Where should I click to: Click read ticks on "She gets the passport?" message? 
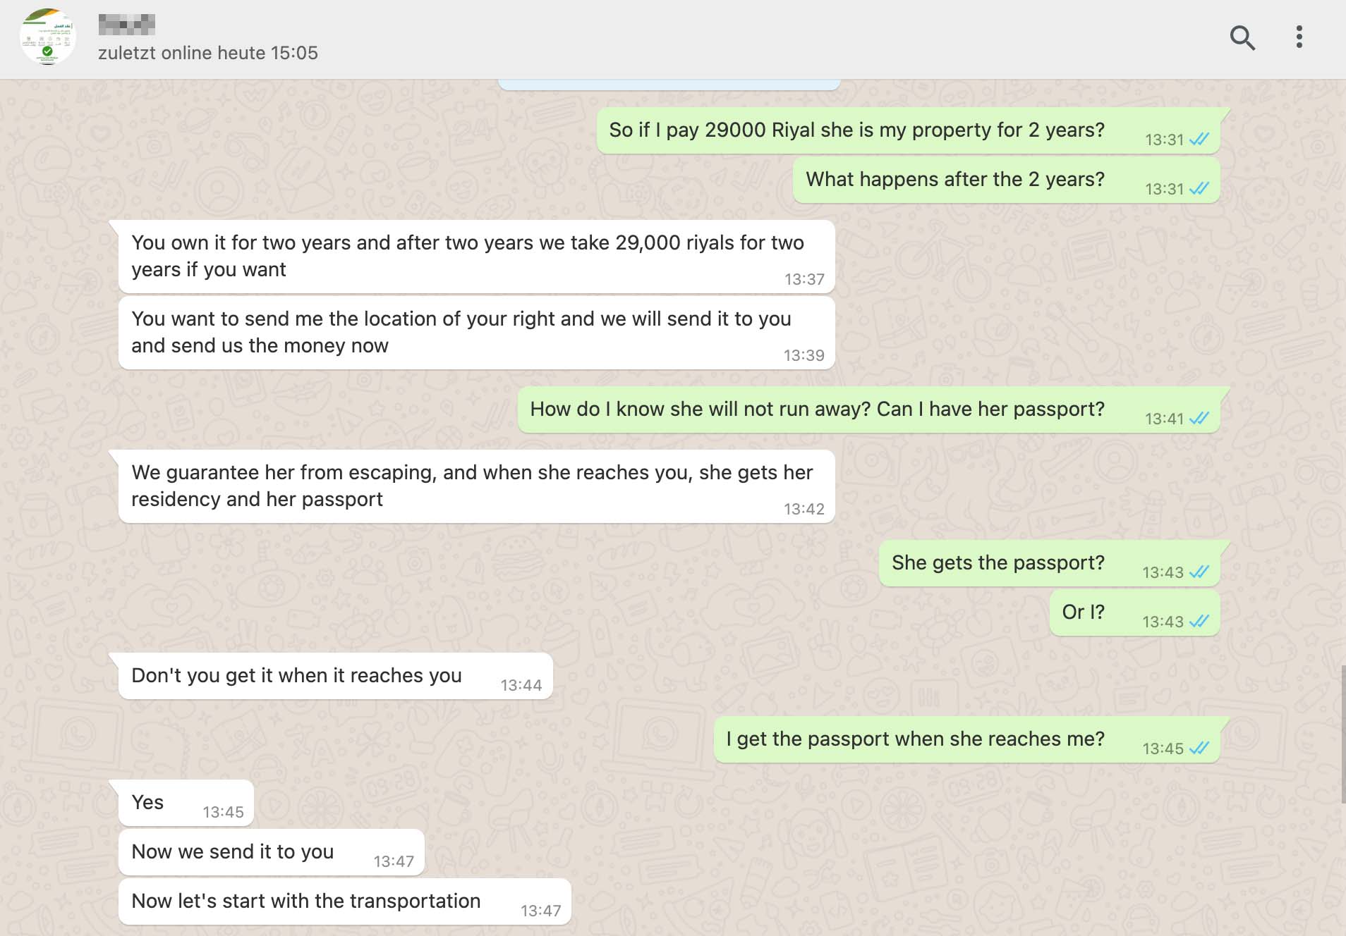pos(1199,572)
